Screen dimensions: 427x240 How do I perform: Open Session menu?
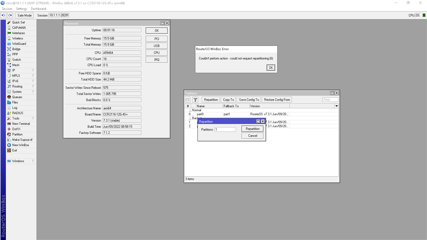point(7,9)
